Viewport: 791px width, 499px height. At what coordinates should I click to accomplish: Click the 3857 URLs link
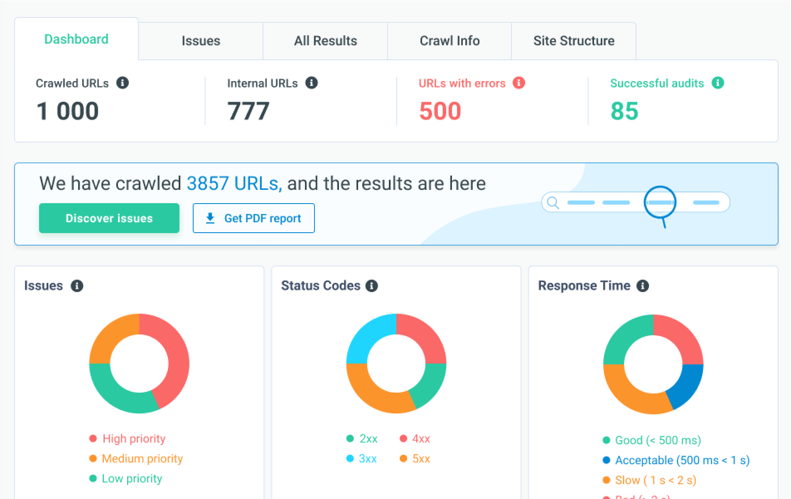(x=233, y=183)
